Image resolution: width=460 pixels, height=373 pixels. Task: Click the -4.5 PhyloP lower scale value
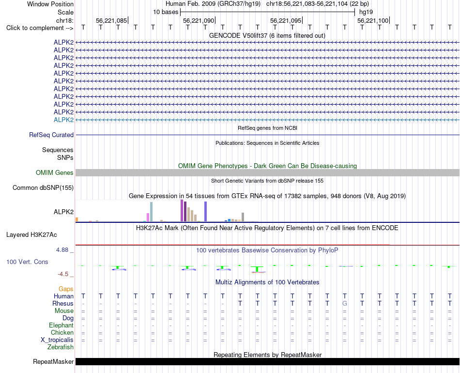[x=63, y=274]
